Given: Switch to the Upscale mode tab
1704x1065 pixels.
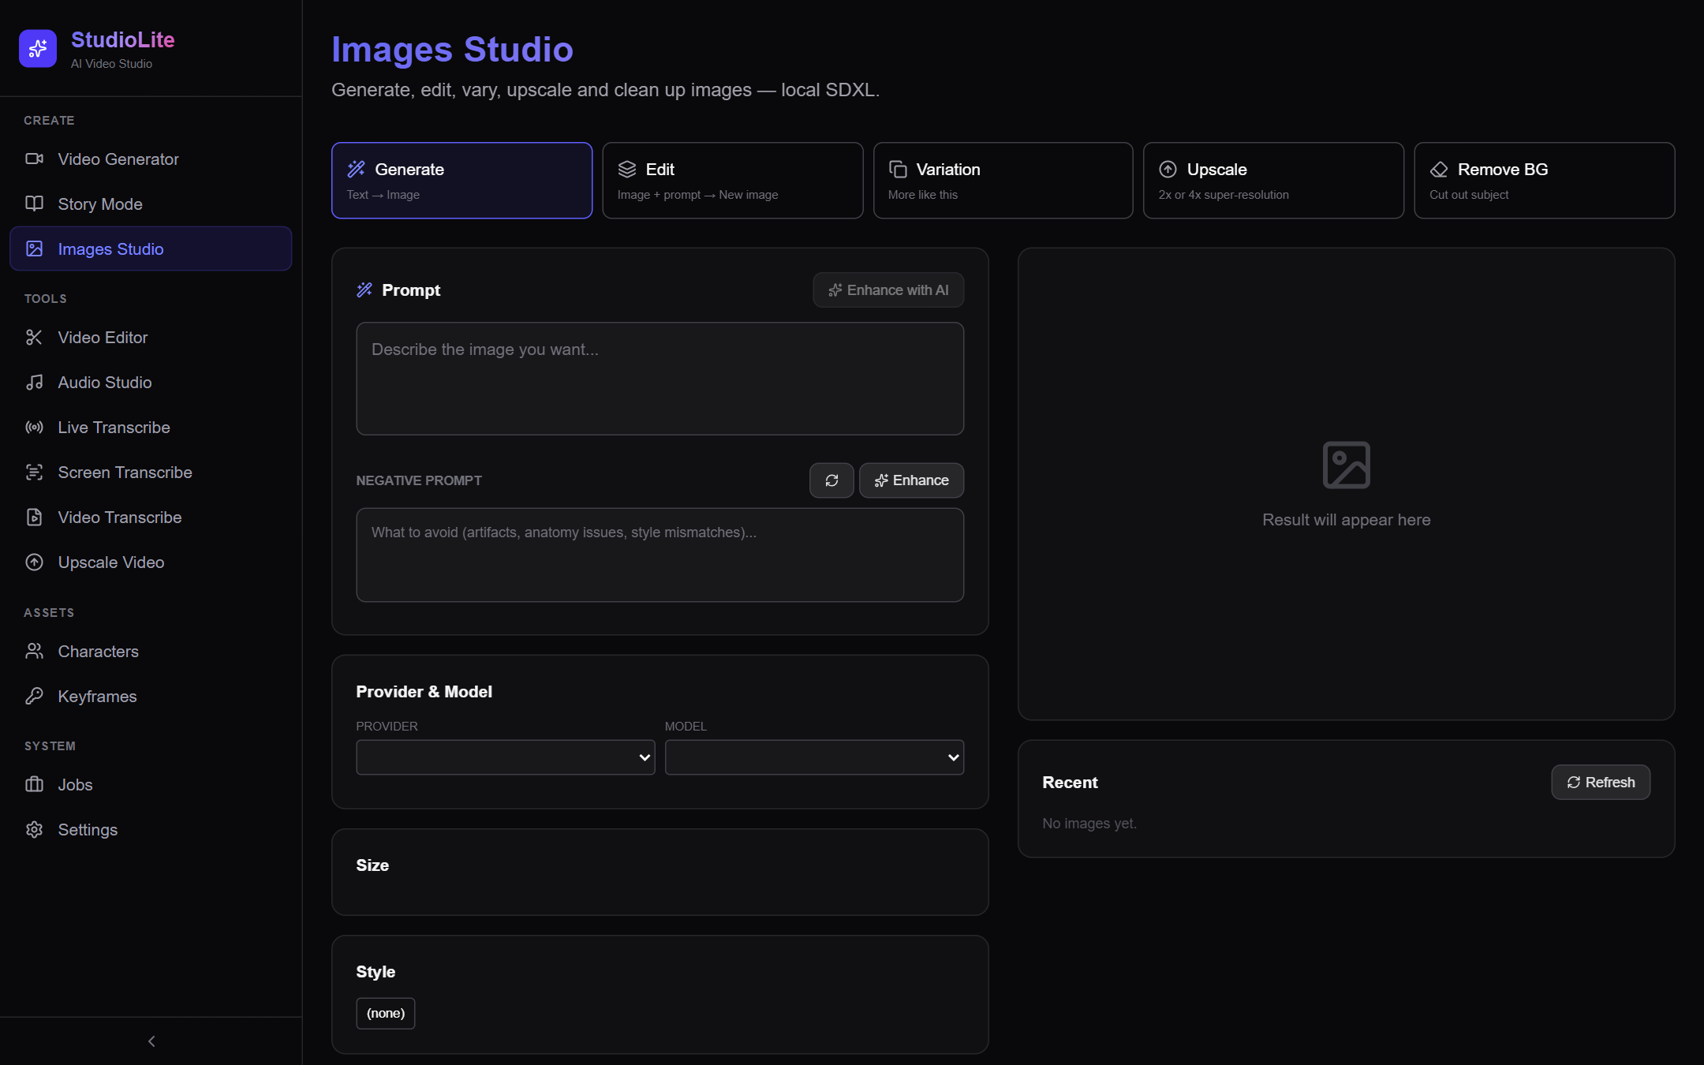Looking at the screenshot, I should [x=1273, y=181].
